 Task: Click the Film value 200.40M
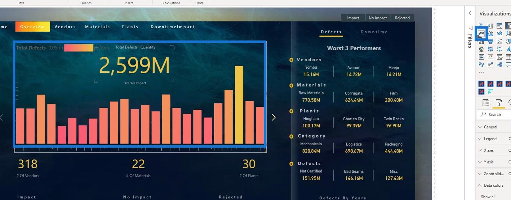[393, 100]
